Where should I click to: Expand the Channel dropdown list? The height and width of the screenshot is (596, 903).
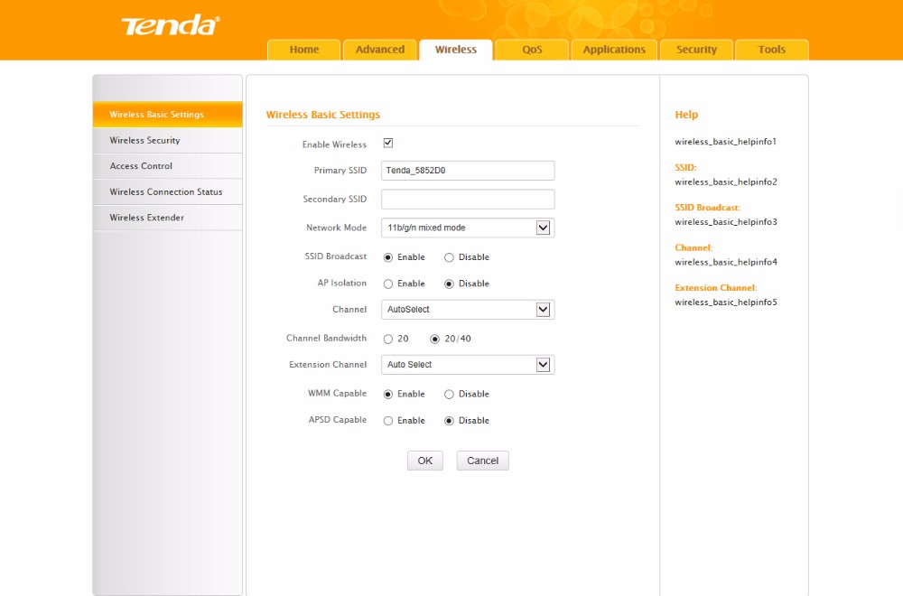(543, 310)
